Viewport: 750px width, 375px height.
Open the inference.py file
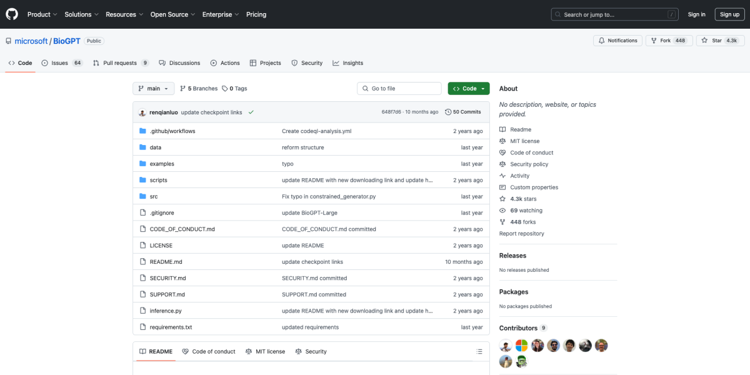(166, 311)
